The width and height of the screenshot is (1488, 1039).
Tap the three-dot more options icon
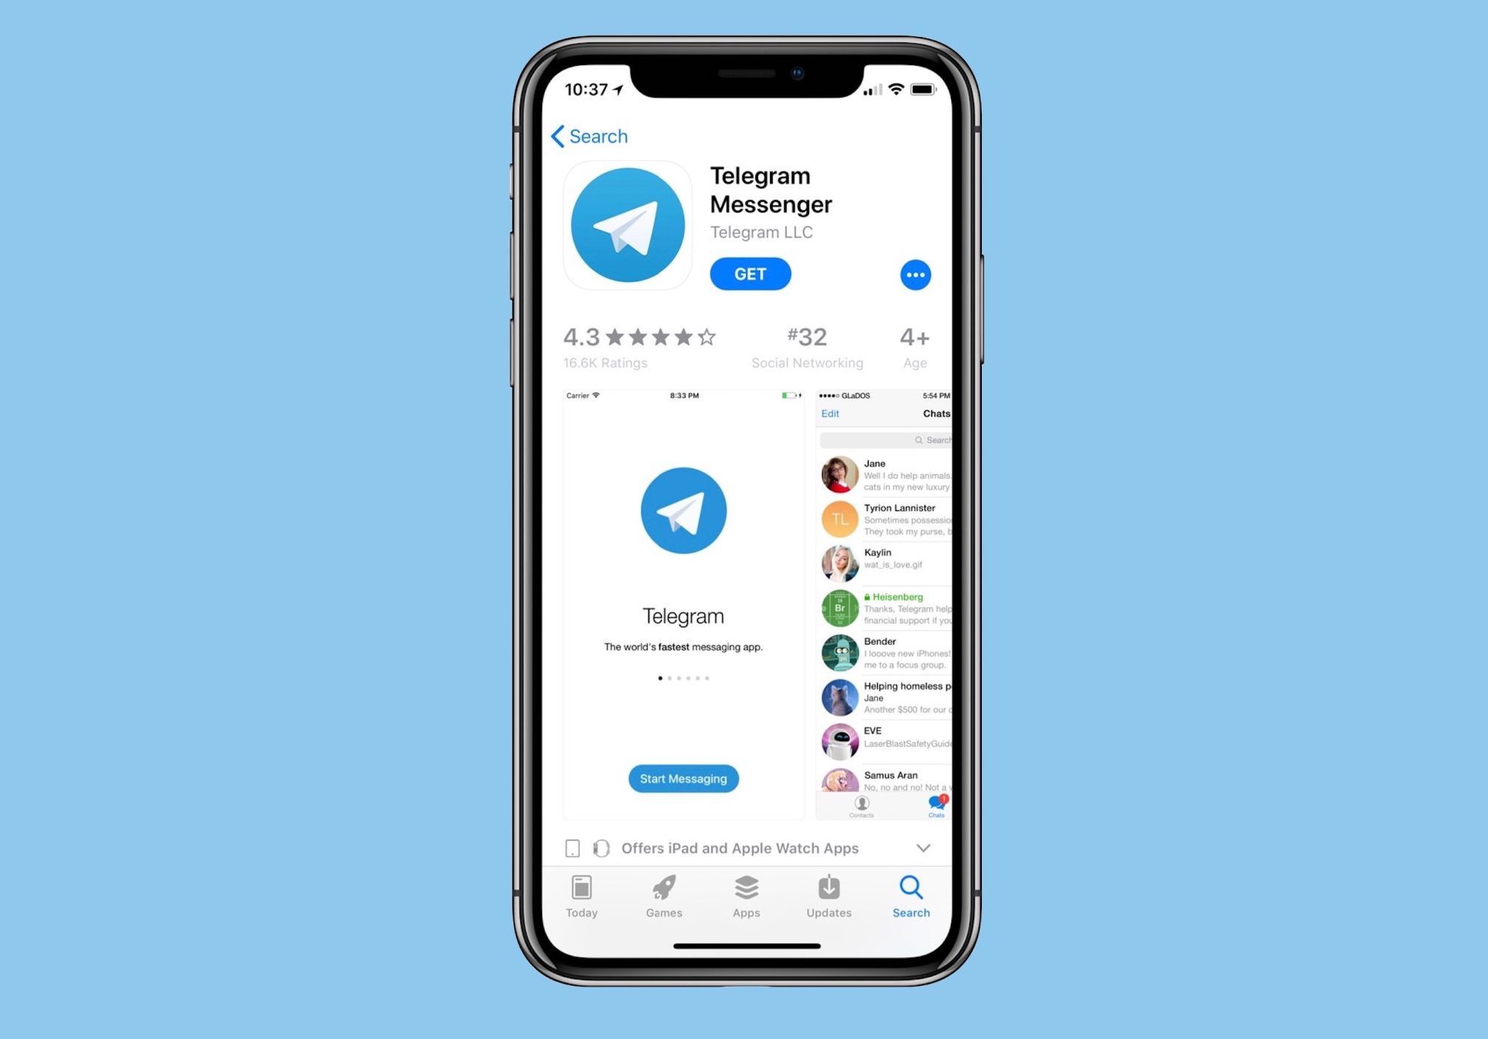916,275
